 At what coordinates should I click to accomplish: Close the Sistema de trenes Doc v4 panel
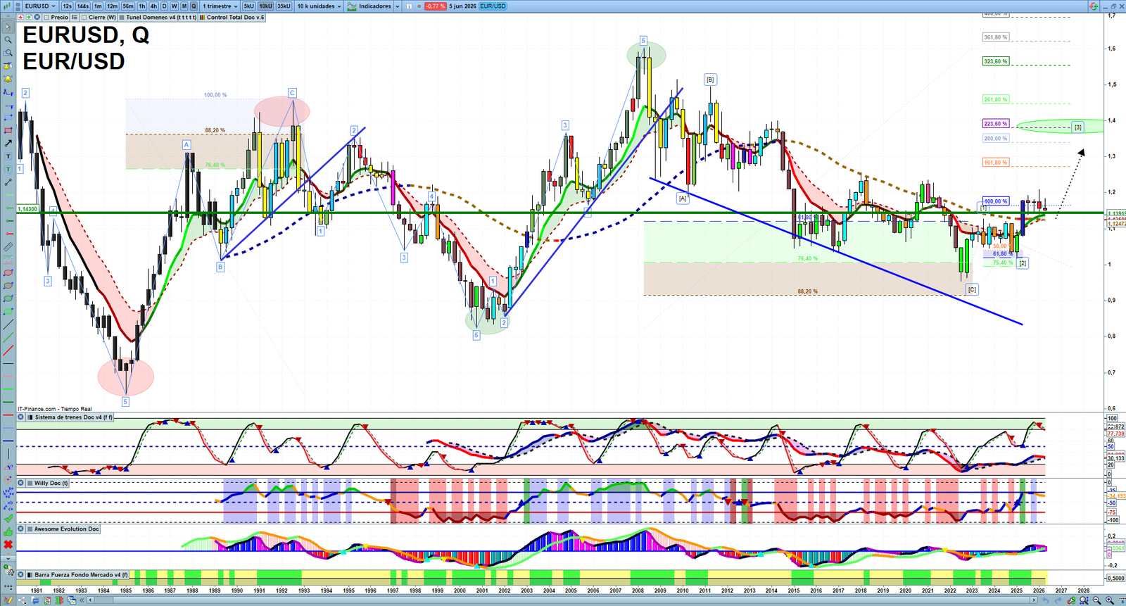[20, 417]
